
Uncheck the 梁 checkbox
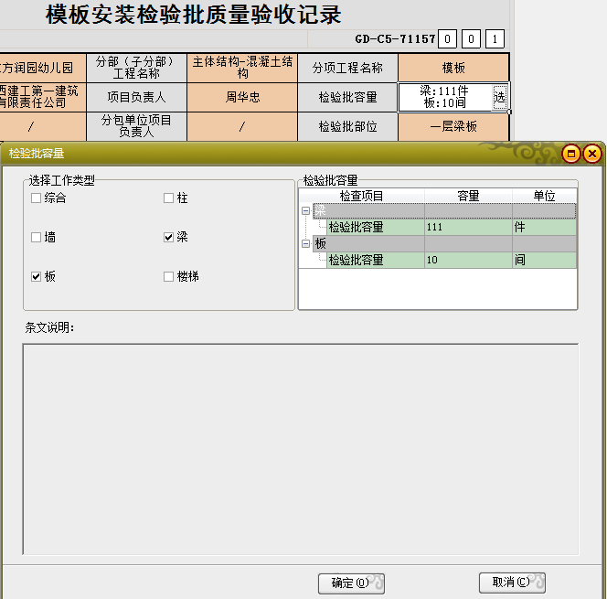(169, 238)
